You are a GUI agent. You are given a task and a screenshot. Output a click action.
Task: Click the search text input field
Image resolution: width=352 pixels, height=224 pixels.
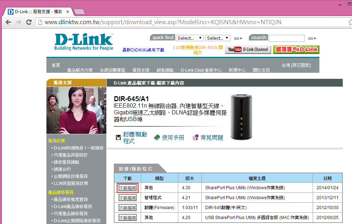pyautogui.click(x=286, y=38)
